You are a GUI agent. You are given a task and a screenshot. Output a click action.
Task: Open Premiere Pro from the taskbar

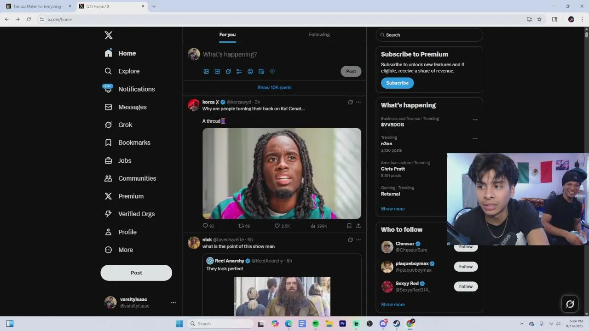[x=342, y=324]
